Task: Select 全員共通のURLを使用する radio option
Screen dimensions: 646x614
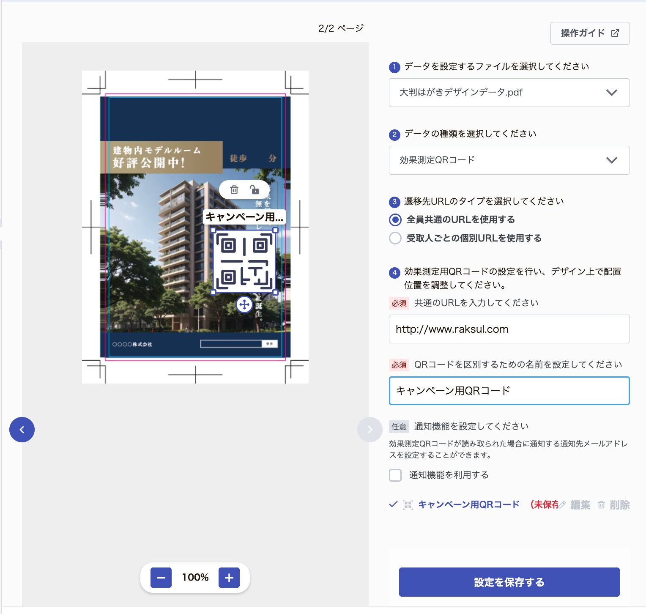Action: click(x=395, y=219)
